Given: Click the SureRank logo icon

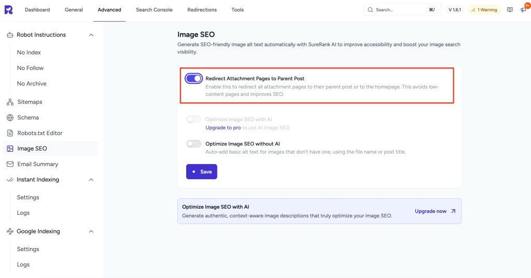Looking at the screenshot, I should 8,10.
